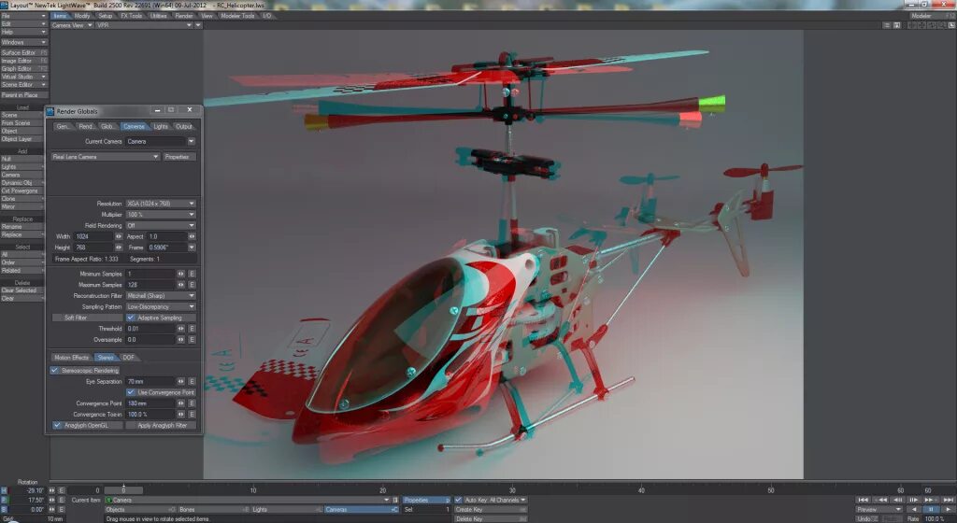Click Apply Anaglyph Filter button
This screenshot has width=957, height=523.
pos(162,426)
